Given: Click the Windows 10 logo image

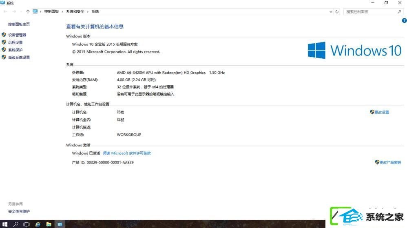Looking at the screenshot, I should click(x=354, y=50).
